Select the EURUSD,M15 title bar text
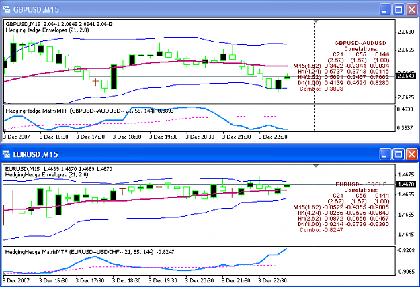 coord(36,154)
